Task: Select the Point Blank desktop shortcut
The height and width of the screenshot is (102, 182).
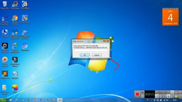Action: click(x=25, y=5)
